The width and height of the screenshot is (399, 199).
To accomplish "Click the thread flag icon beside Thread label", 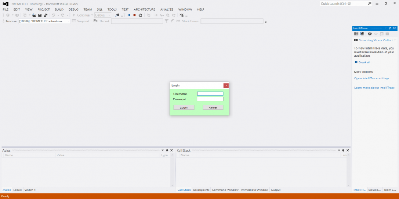I will 95,21.
